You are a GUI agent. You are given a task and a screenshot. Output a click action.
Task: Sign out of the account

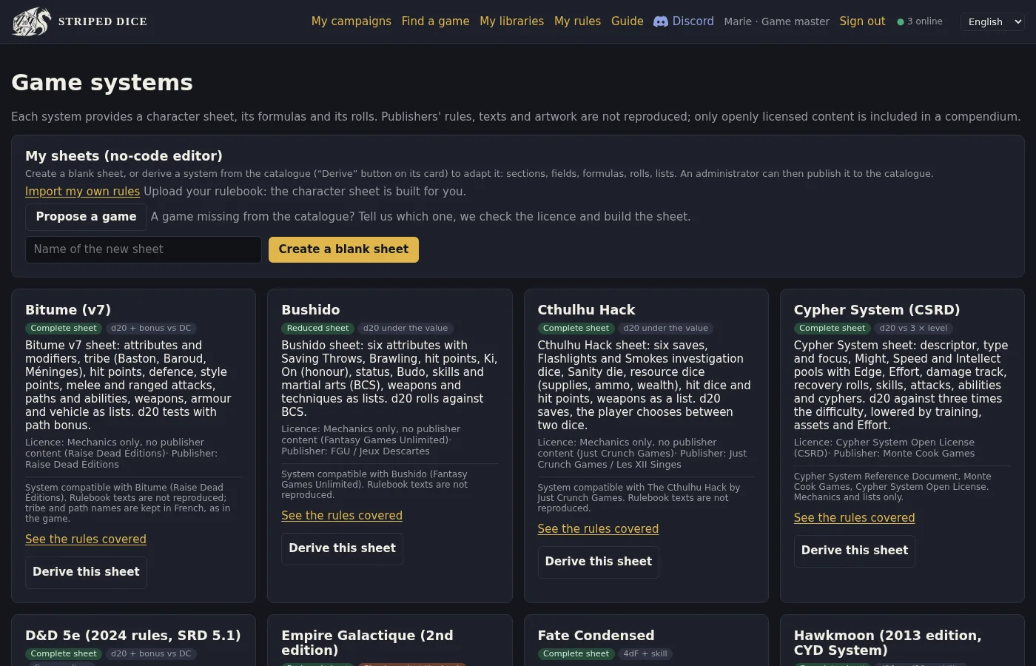click(862, 21)
